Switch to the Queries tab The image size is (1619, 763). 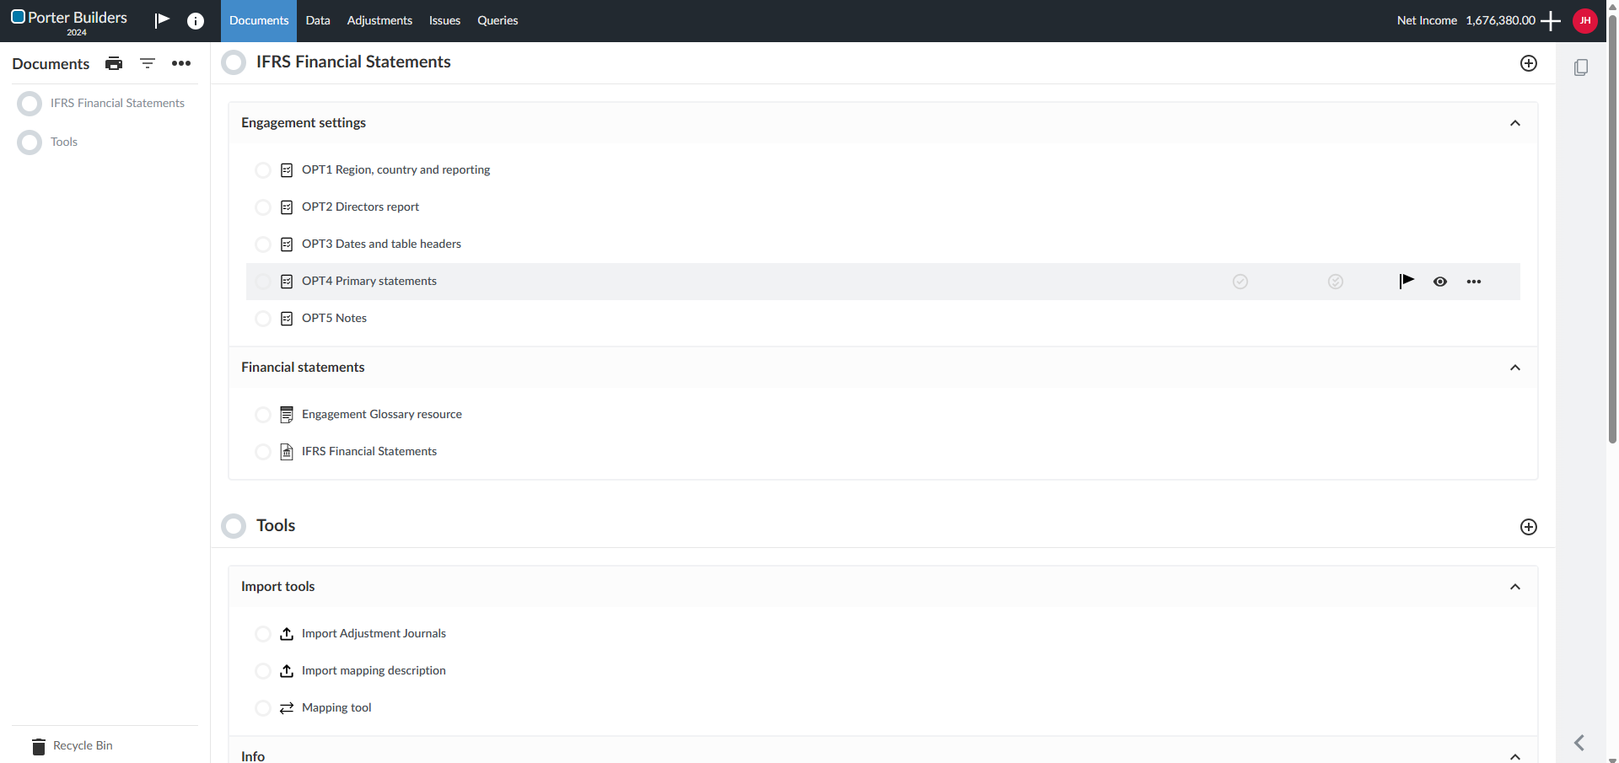click(x=498, y=21)
